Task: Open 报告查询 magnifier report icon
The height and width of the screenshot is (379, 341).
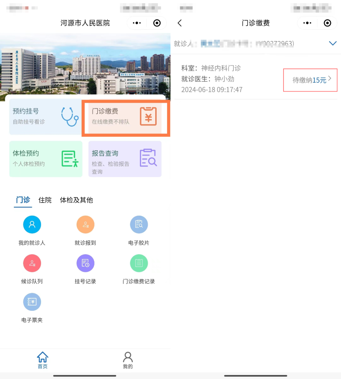Action: (x=148, y=158)
